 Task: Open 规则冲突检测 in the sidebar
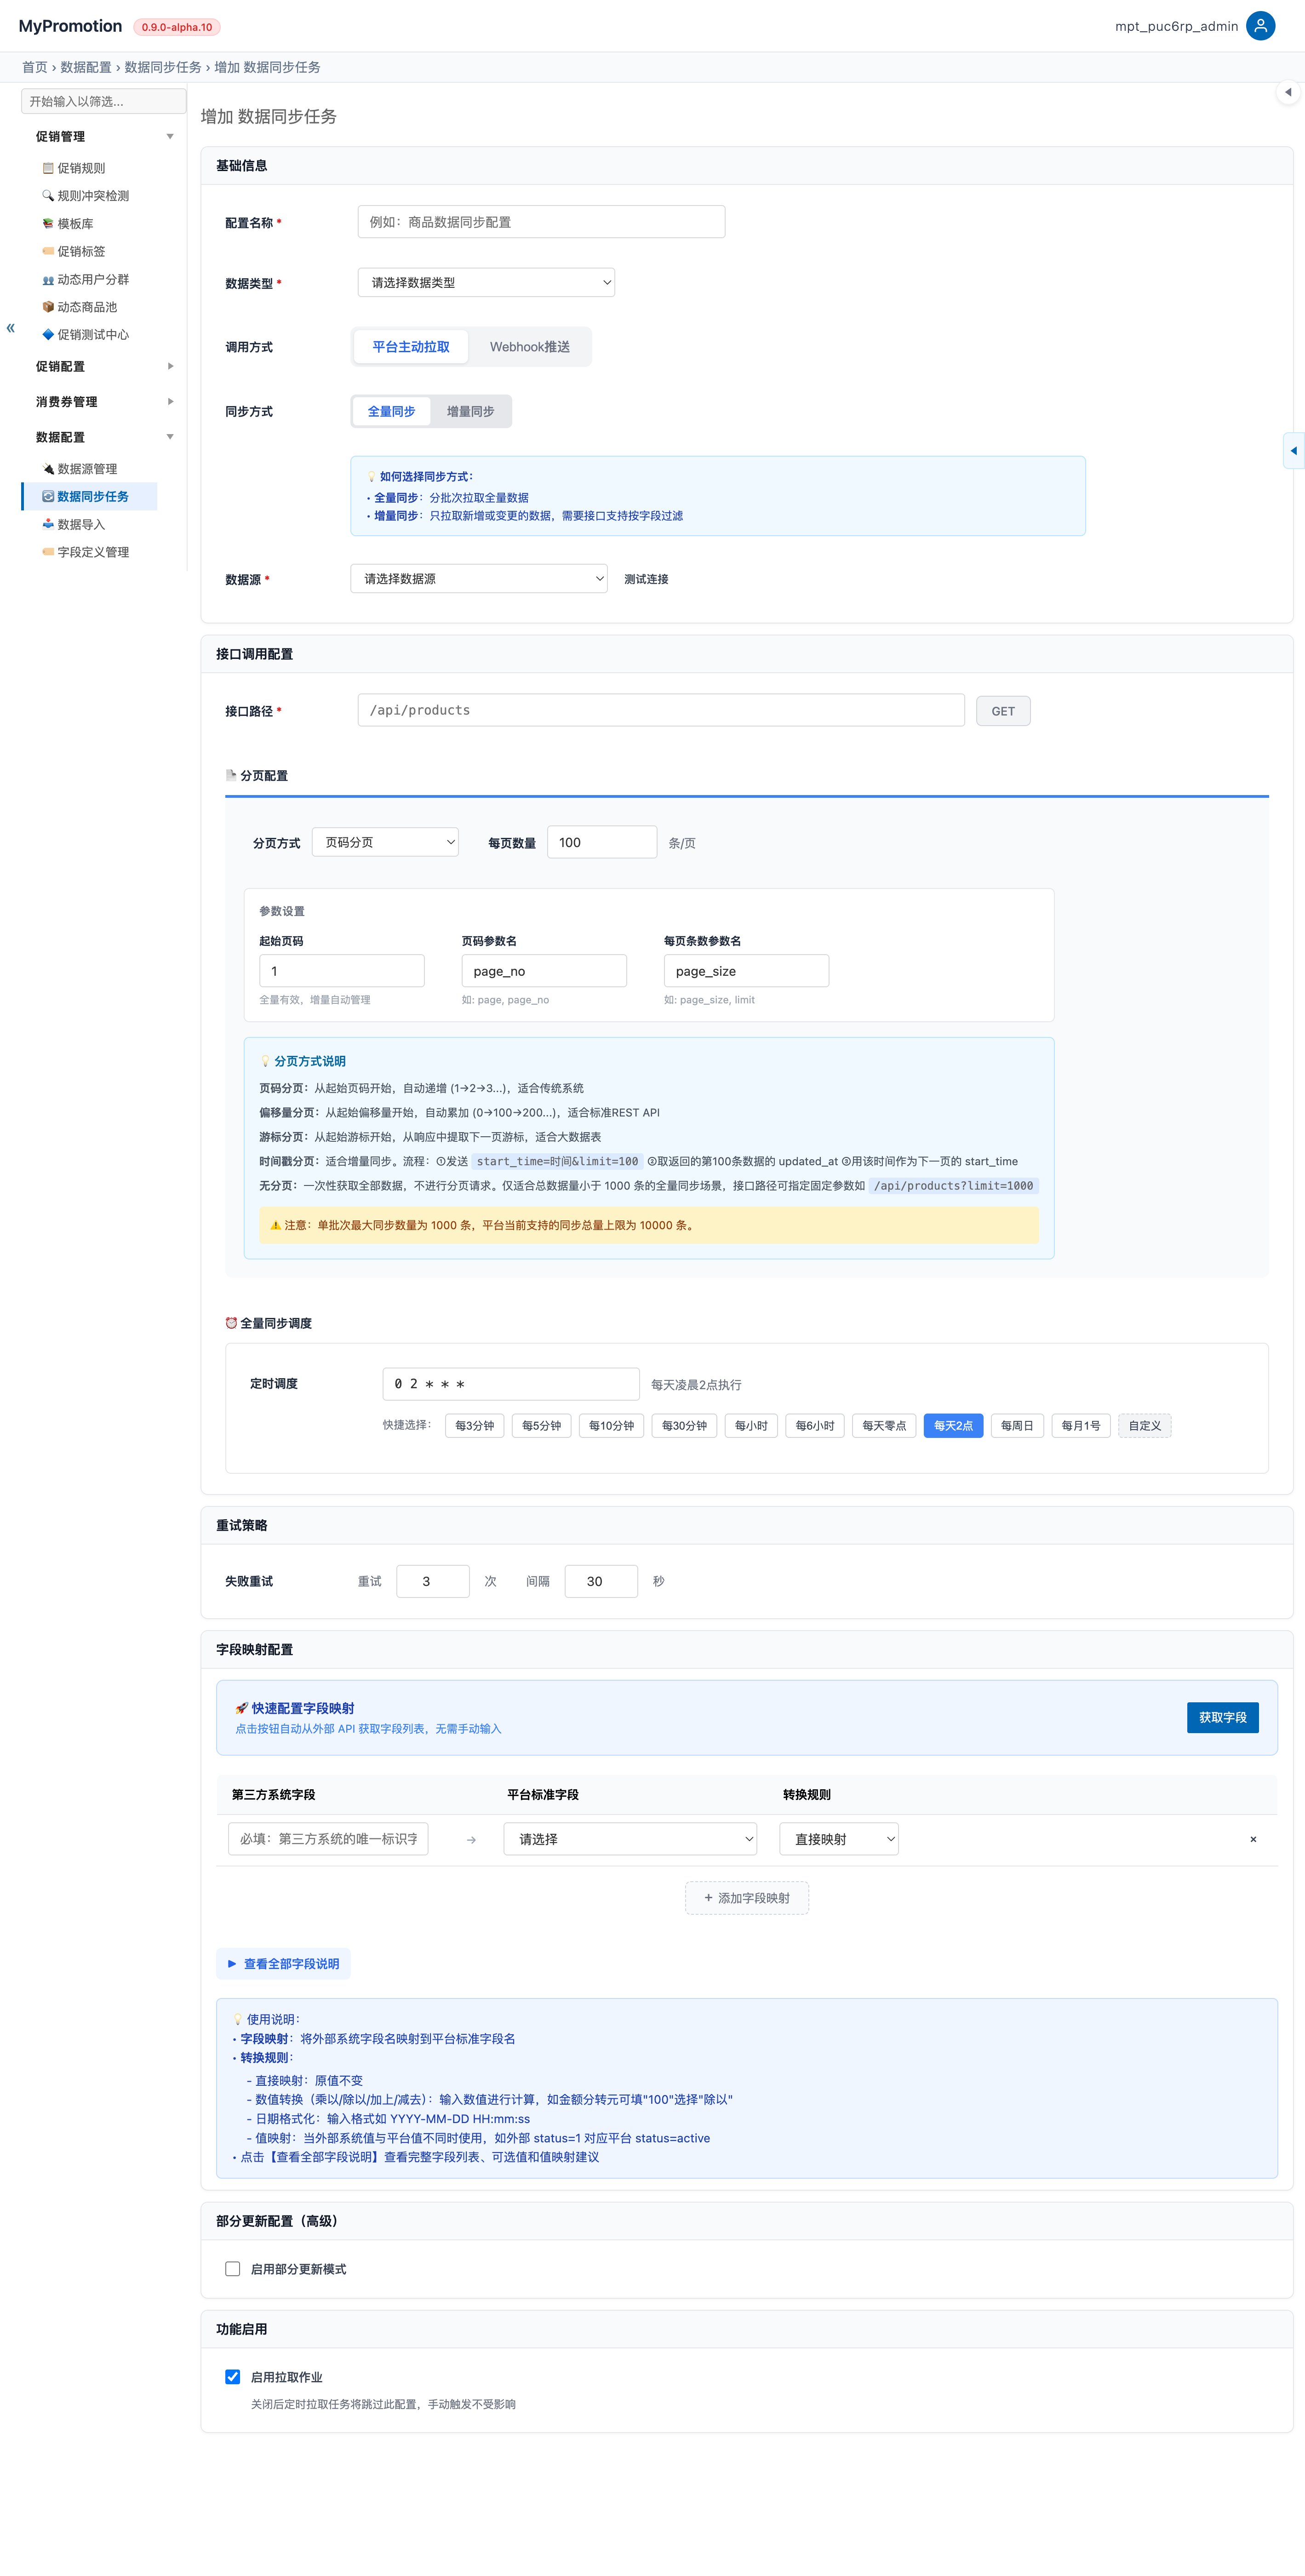(93, 196)
